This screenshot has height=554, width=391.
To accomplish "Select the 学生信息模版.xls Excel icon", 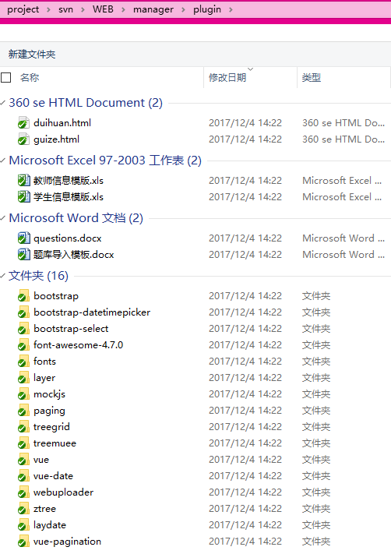I will pyautogui.click(x=23, y=196).
